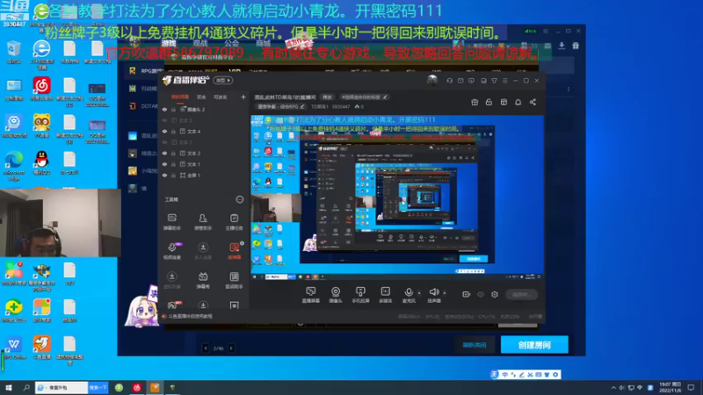The width and height of the screenshot is (703, 395).
Task: Add the 直播屏幕 screen capture source
Action: coord(310,295)
